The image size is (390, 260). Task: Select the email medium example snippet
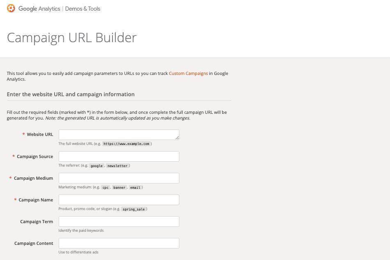point(135,187)
